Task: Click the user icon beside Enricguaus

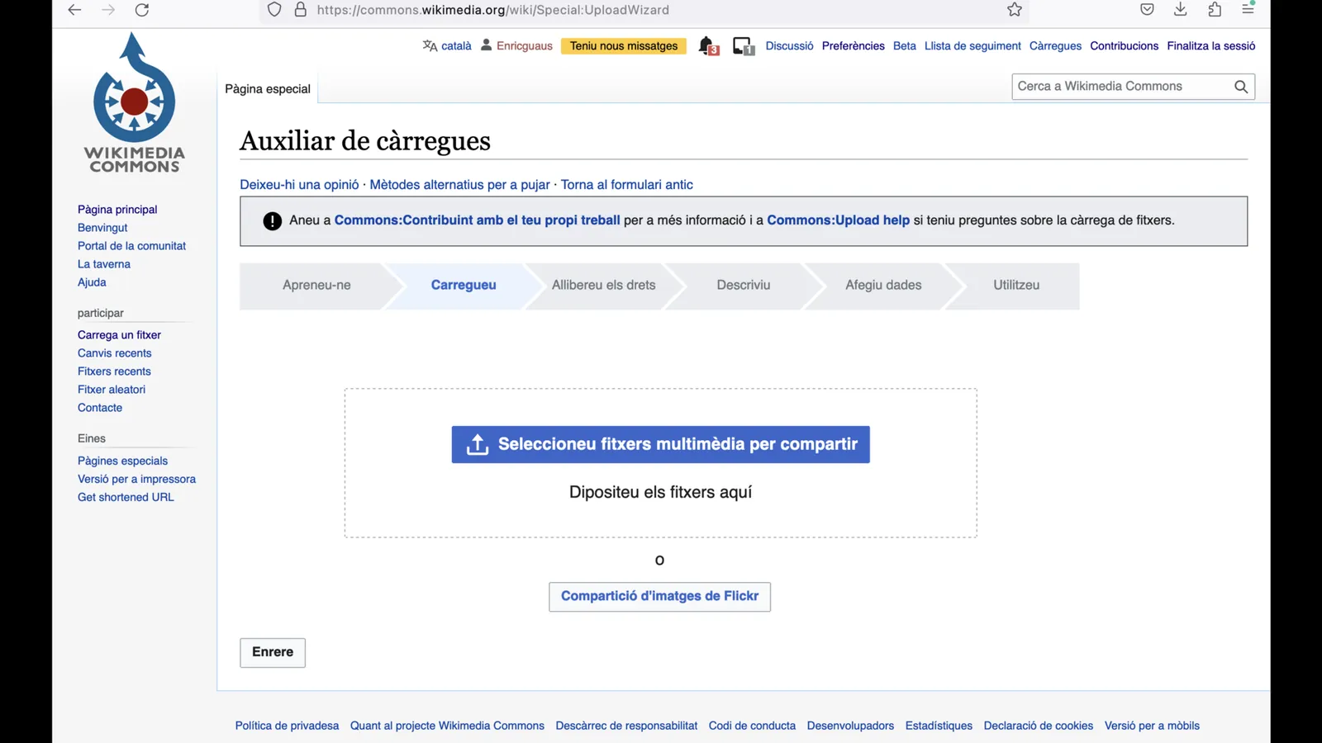Action: [x=486, y=45]
